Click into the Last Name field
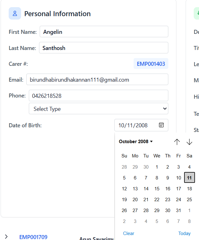 click(x=104, y=48)
